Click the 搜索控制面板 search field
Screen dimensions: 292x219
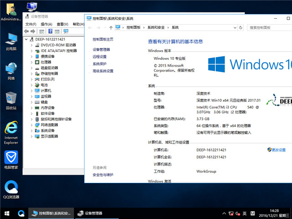[269, 27]
